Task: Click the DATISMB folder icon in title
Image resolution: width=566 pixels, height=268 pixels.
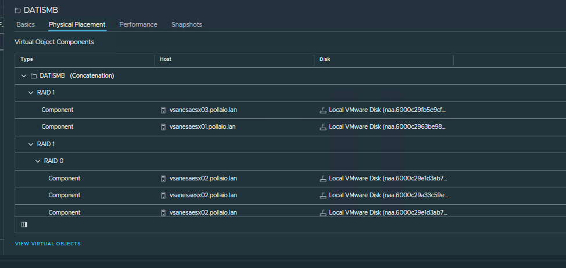Action: click(17, 10)
